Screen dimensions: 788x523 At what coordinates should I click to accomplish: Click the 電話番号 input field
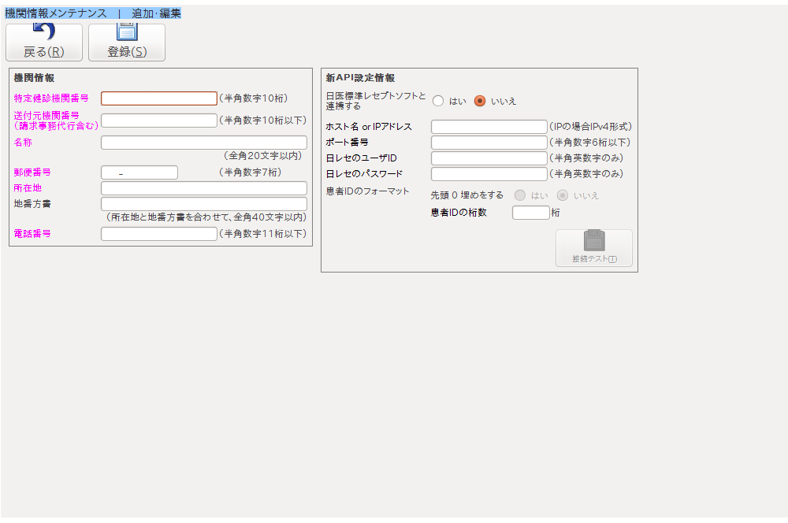[159, 234]
